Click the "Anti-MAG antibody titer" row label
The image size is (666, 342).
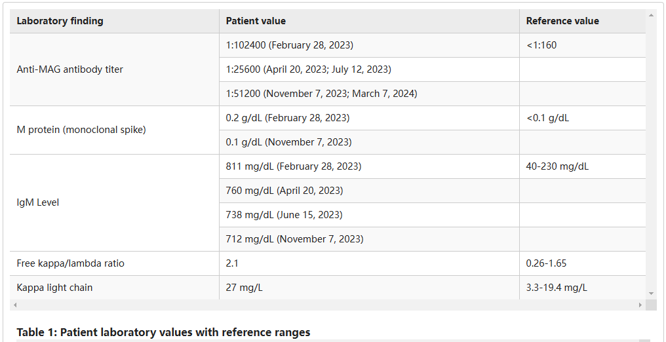[x=69, y=69]
